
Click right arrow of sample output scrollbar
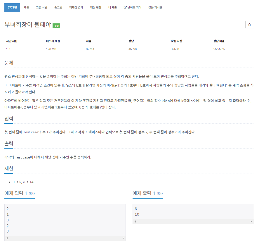click(x=251, y=221)
